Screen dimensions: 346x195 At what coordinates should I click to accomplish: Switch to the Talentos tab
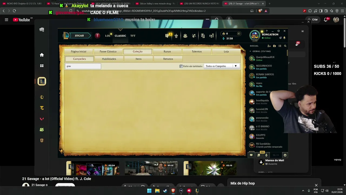197,51
